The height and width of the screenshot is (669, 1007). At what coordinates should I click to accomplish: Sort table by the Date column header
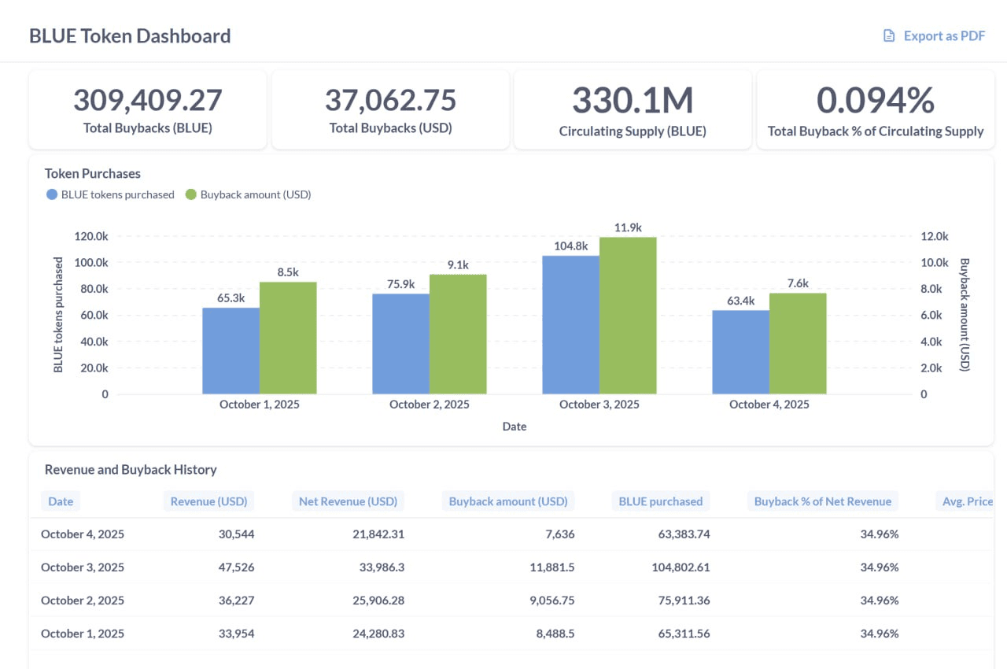pos(61,501)
